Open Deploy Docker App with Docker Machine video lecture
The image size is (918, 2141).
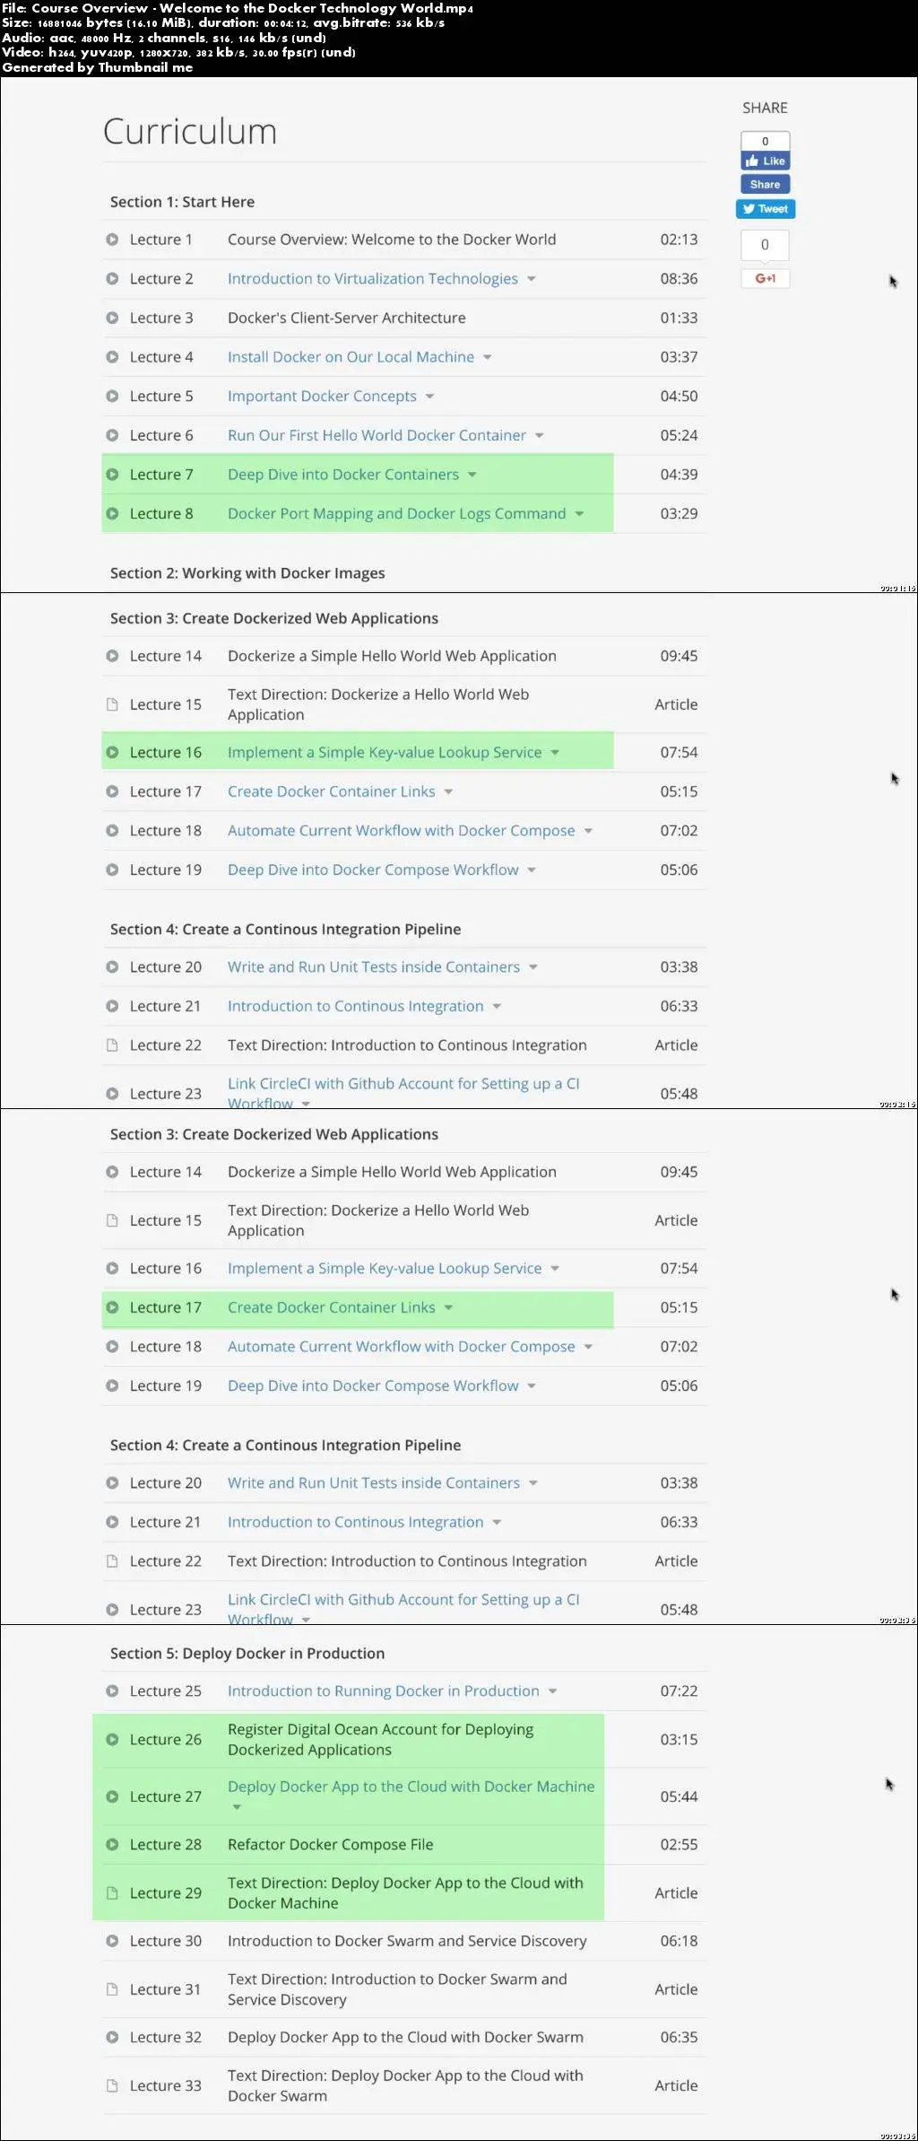[x=411, y=1787]
